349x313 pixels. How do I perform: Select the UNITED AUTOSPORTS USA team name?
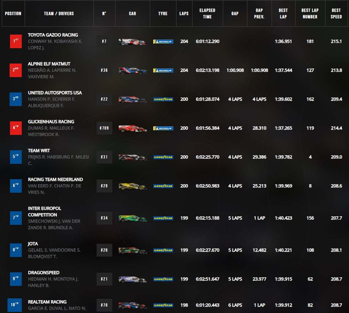click(55, 93)
